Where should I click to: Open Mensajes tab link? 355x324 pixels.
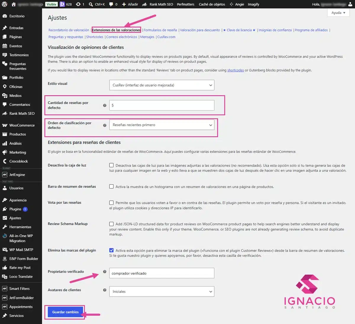click(x=147, y=37)
